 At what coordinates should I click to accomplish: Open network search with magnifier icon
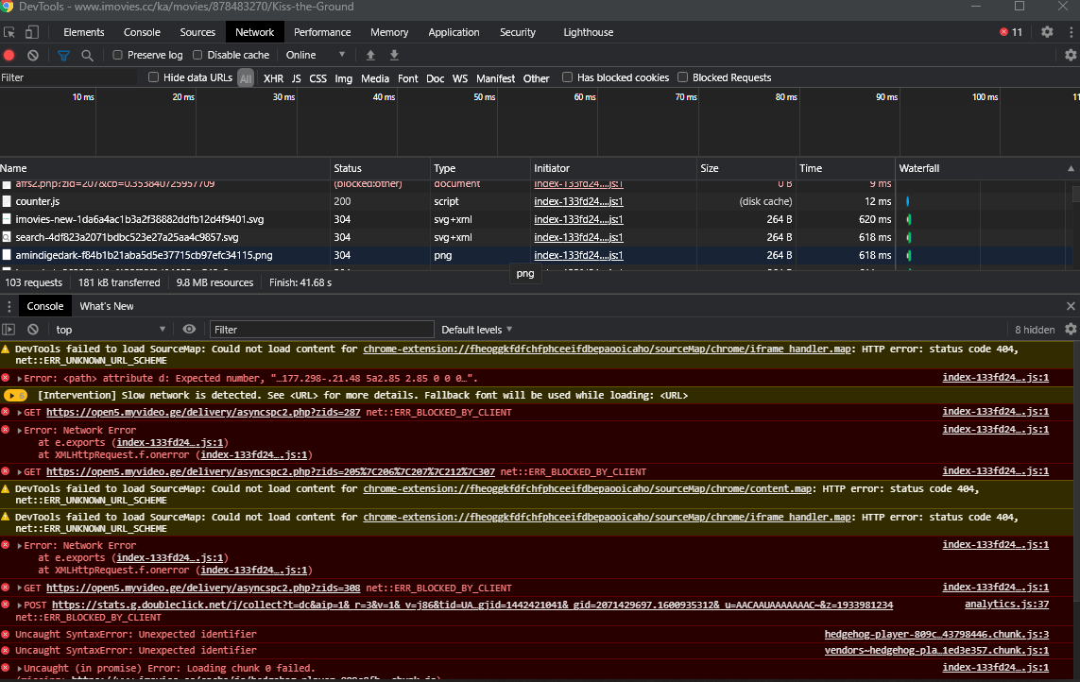[87, 56]
